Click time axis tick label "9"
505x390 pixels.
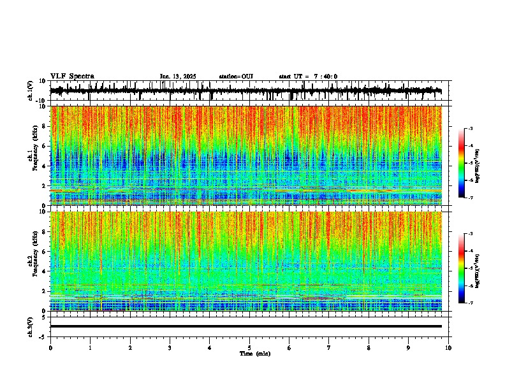coord(408,348)
